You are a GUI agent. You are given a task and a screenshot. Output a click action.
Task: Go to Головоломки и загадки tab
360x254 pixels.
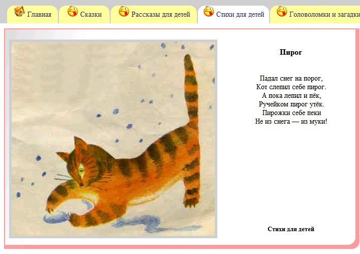[324, 14]
